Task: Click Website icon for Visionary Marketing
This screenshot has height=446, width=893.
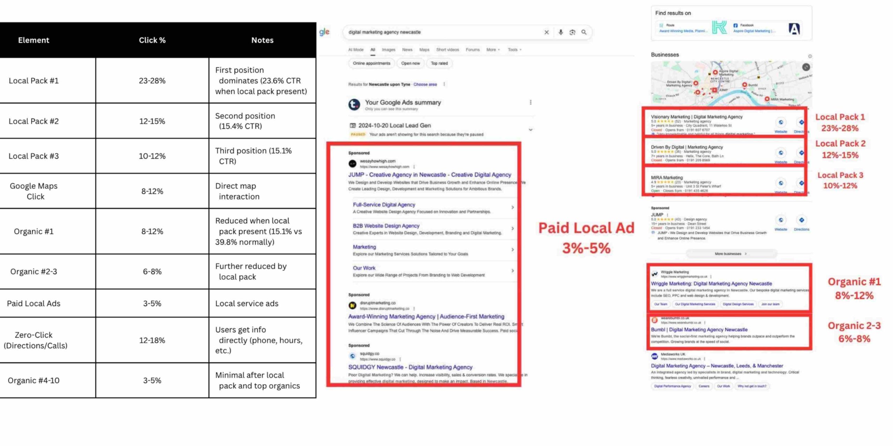Action: [x=781, y=123]
